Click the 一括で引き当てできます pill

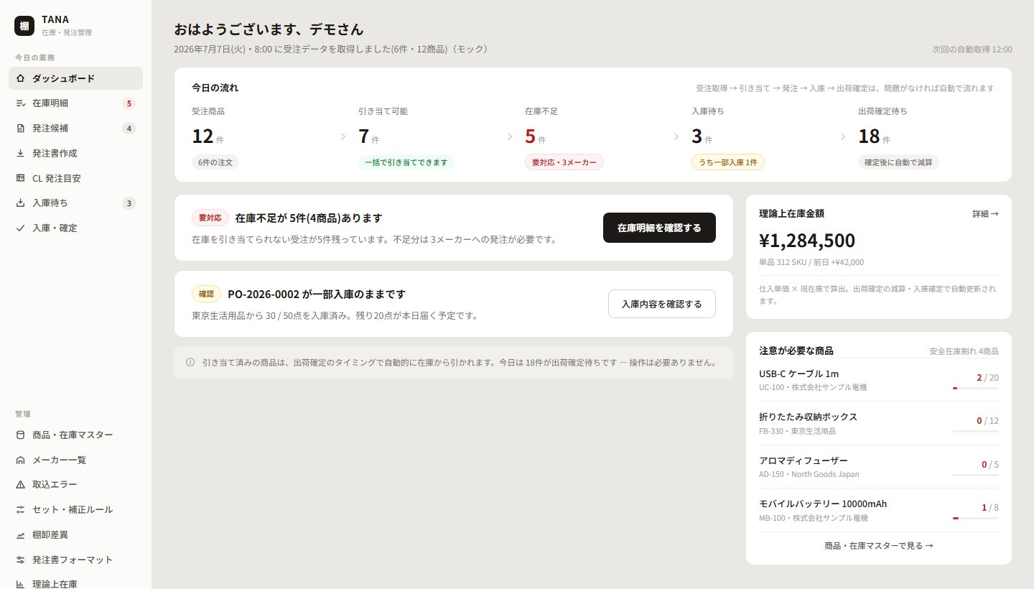(406, 162)
